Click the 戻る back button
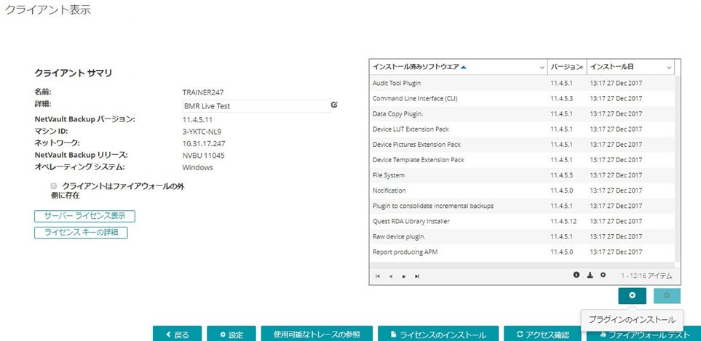Viewport: 701px width, 341px height. [x=178, y=334]
